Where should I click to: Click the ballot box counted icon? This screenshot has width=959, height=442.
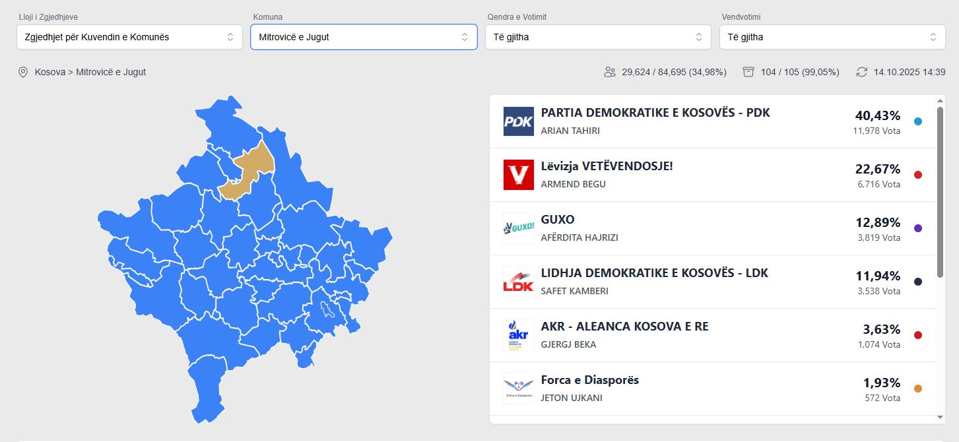point(748,72)
